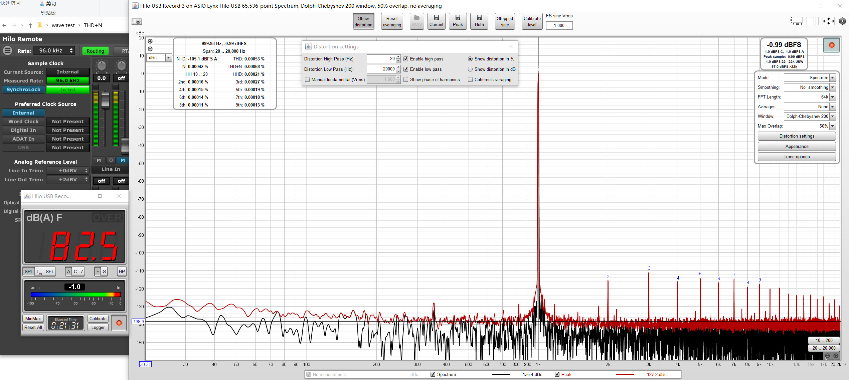This screenshot has width=849, height=380.
Task: Click the second mixer channel fader handle
Action: pyautogui.click(x=125, y=146)
